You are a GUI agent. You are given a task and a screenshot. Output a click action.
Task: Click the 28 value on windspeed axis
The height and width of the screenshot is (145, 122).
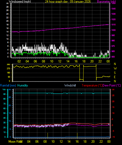click(x=7, y=7)
